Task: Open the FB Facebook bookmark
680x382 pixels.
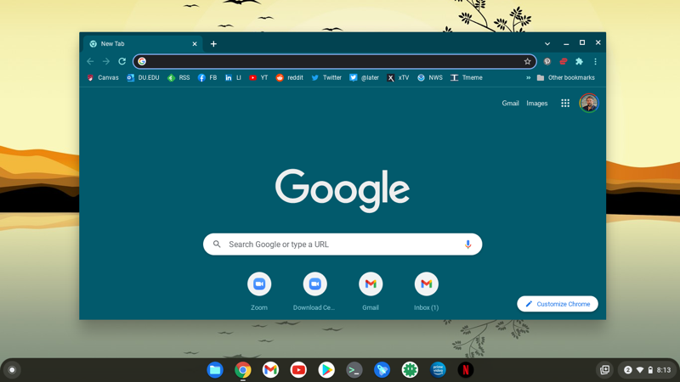Action: point(207,77)
